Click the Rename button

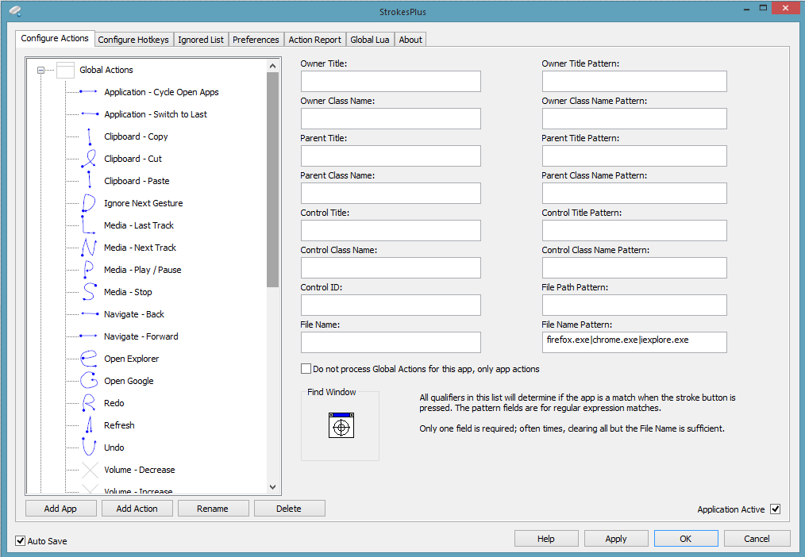click(x=213, y=509)
